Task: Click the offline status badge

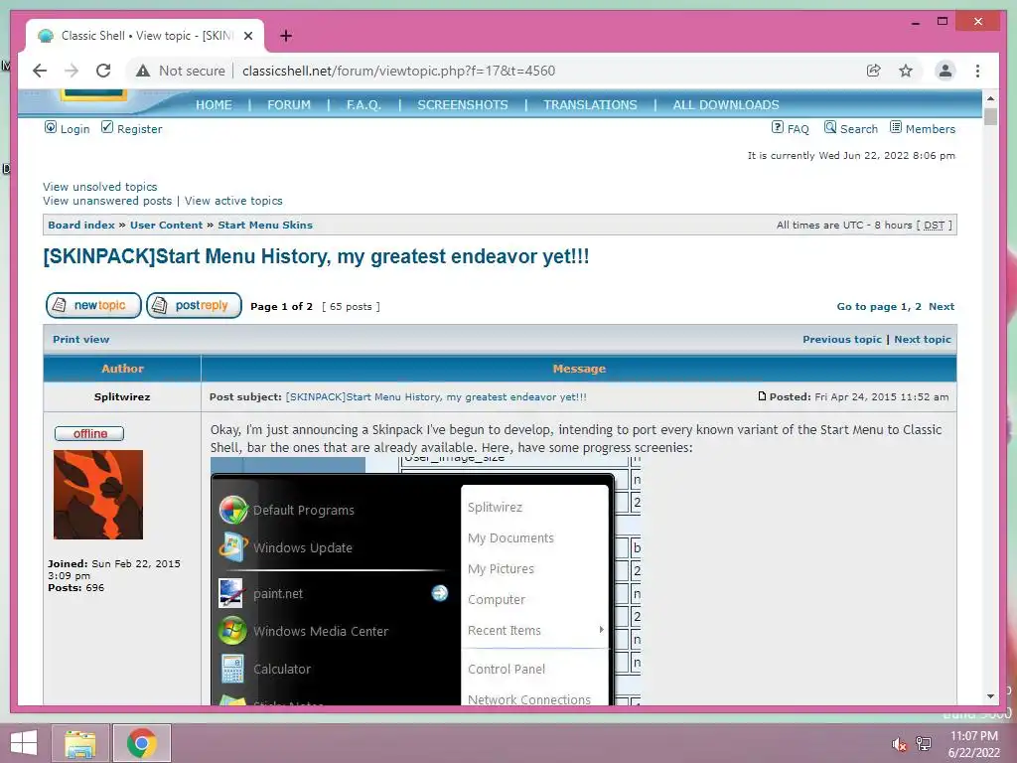Action: pyautogui.click(x=89, y=433)
